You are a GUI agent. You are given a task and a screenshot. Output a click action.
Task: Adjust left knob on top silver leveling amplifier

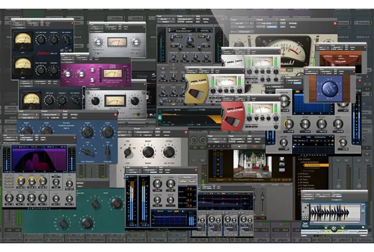[98, 42]
